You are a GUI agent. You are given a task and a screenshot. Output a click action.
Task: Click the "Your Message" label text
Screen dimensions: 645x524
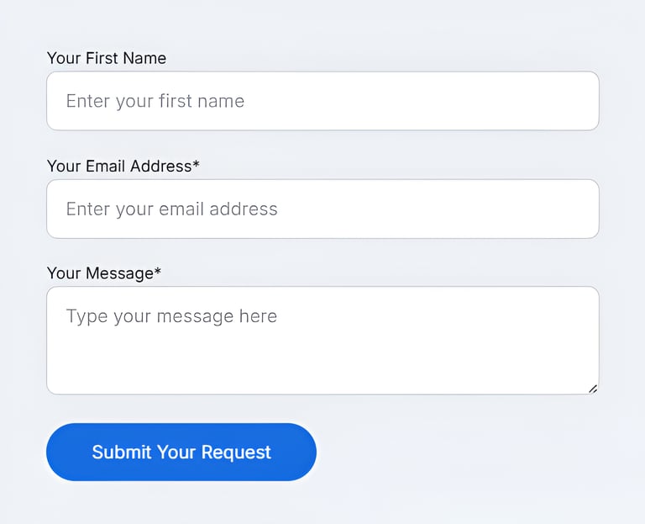(x=100, y=273)
